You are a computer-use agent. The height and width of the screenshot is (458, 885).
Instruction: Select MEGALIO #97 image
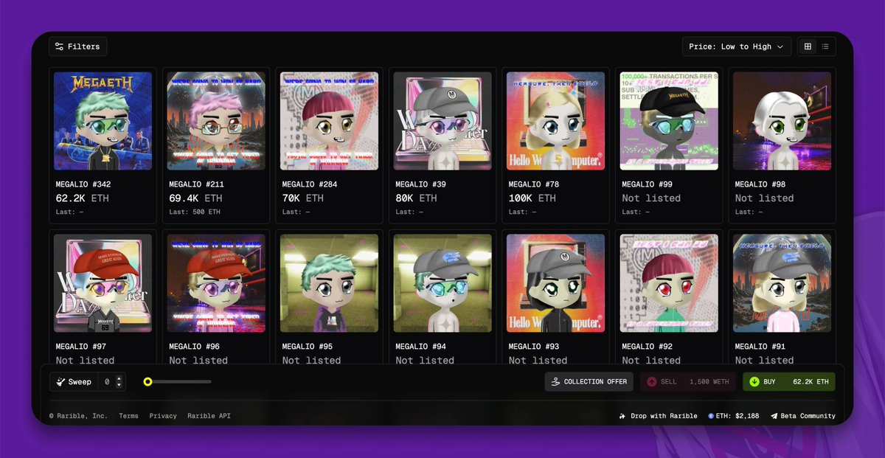(x=103, y=283)
